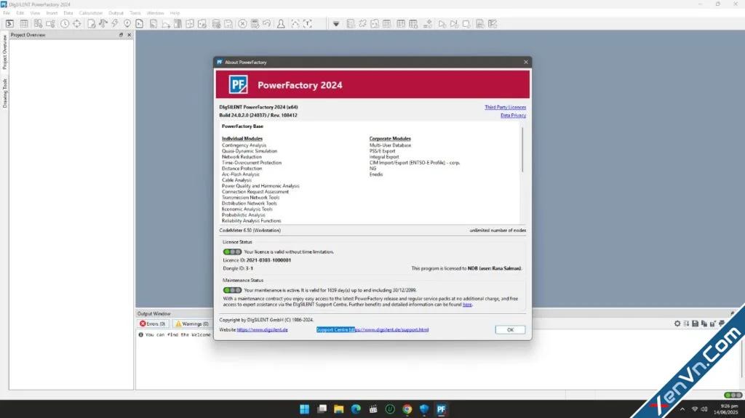
Task: Click "PSS/E Export" under Corporate Modules
Action: coord(382,151)
